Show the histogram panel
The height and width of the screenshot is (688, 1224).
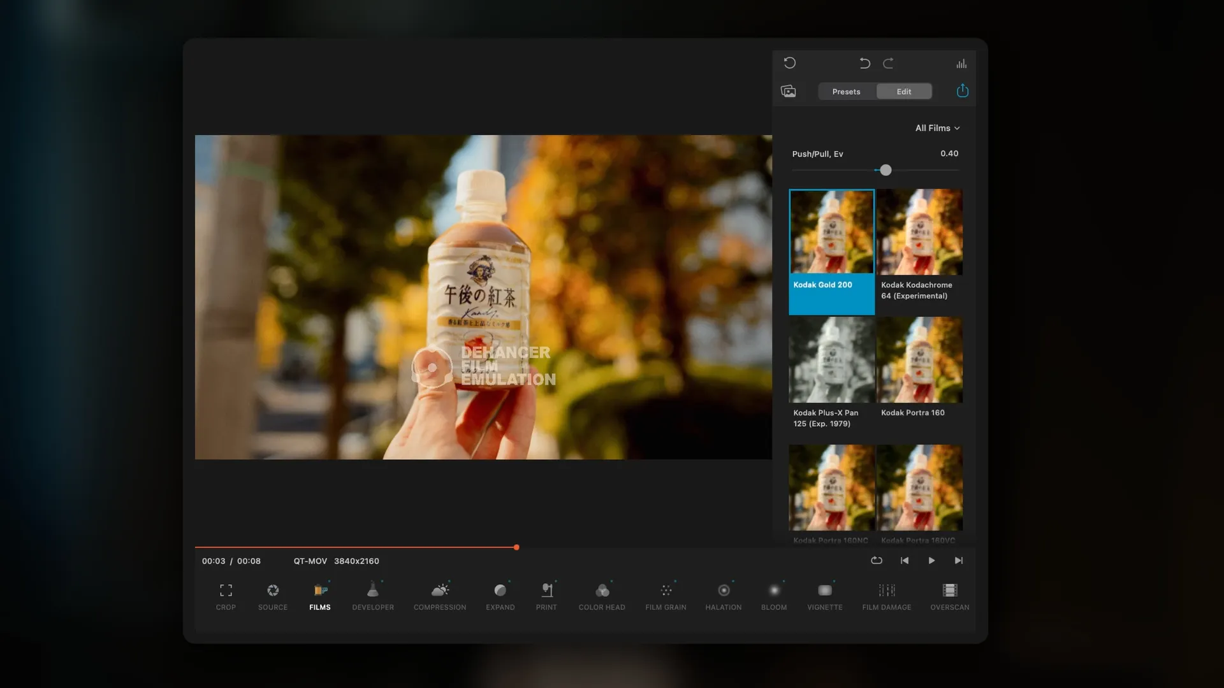pos(961,64)
